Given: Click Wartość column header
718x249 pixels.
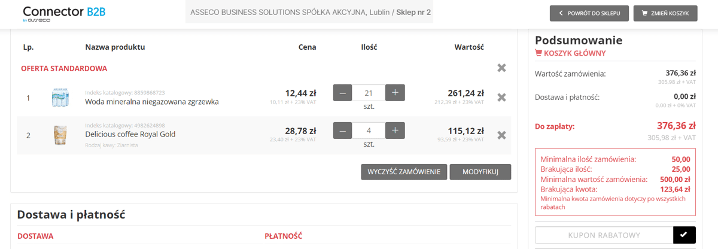Looking at the screenshot, I should click(x=469, y=47).
